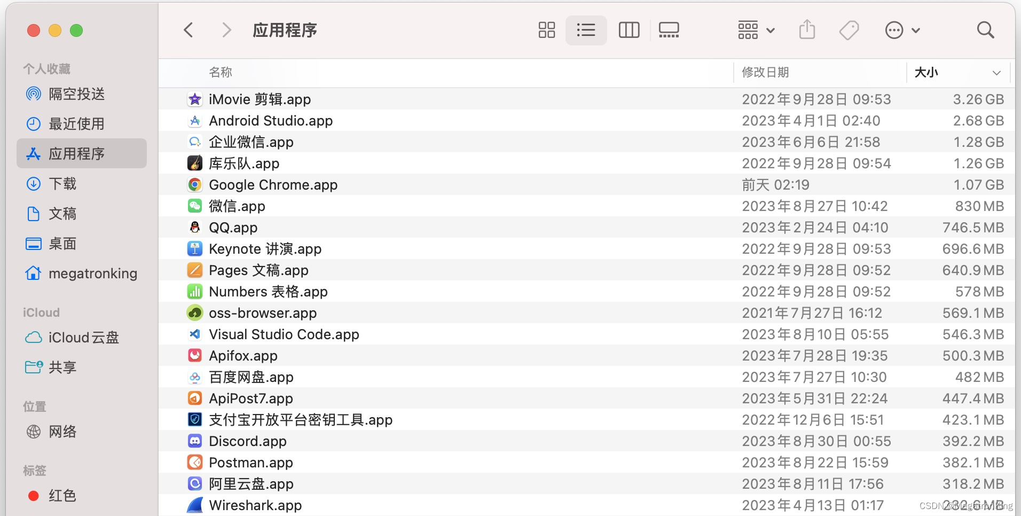1021x516 pixels.
Task: Click the Google Chrome.app icon
Action: click(195, 185)
